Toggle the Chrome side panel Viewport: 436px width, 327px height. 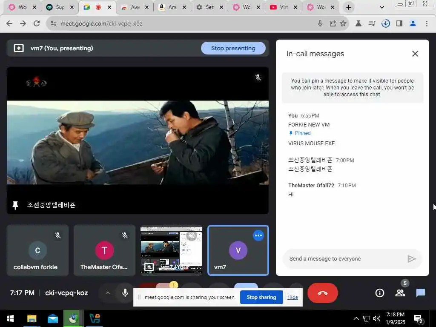point(399,24)
